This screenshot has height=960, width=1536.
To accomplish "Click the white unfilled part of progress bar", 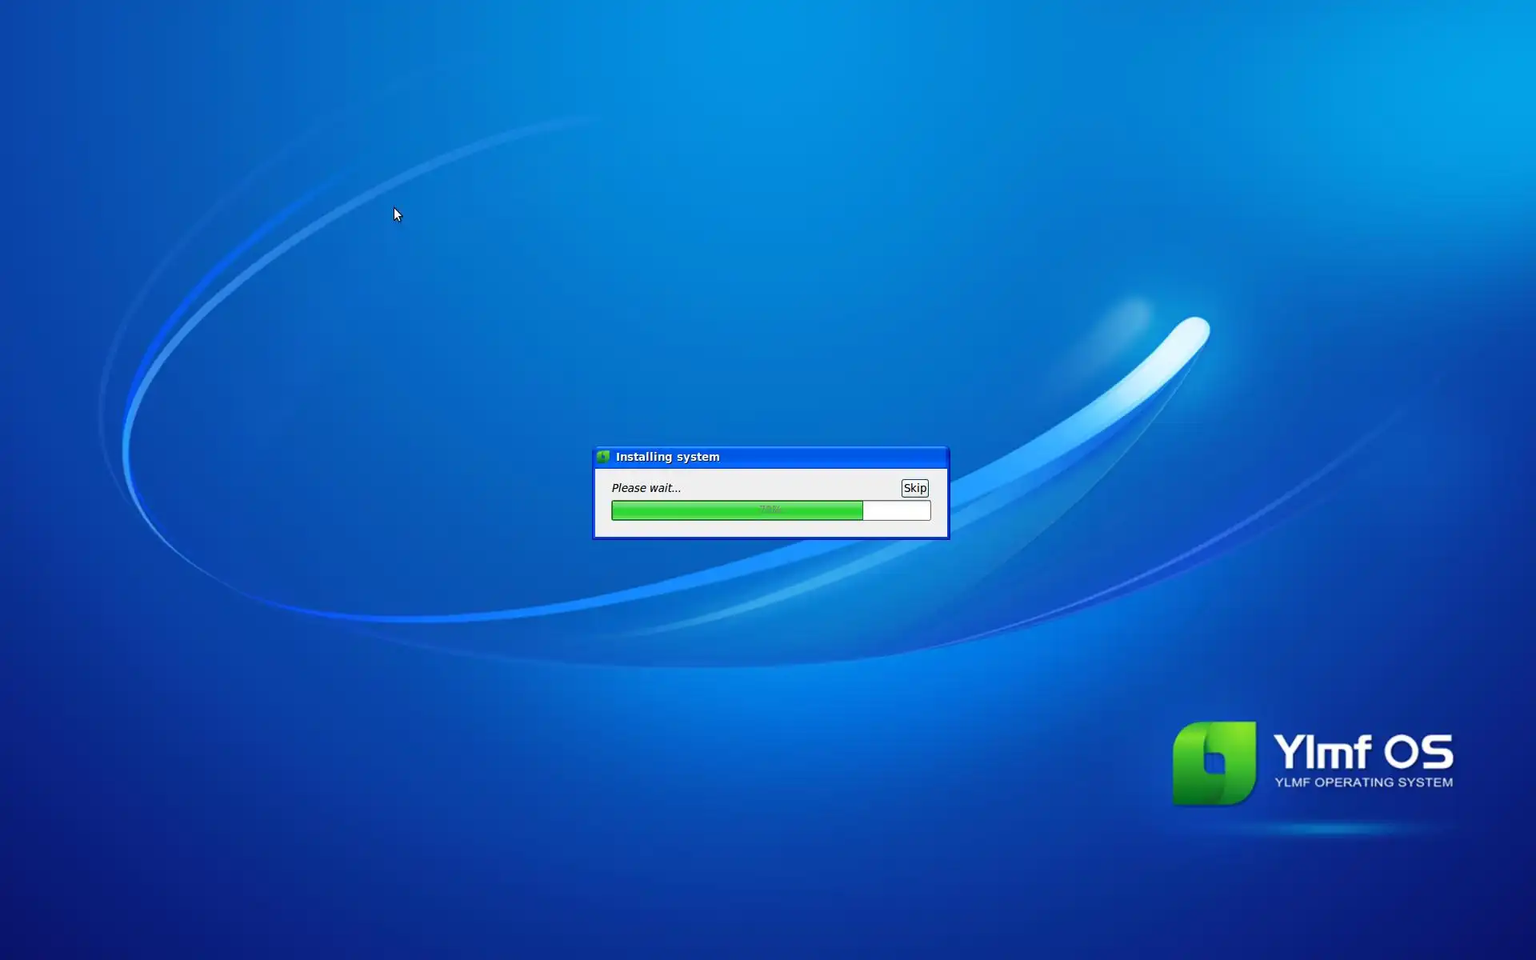I will 896,510.
